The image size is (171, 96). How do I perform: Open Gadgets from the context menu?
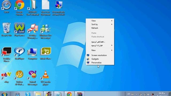(100, 59)
